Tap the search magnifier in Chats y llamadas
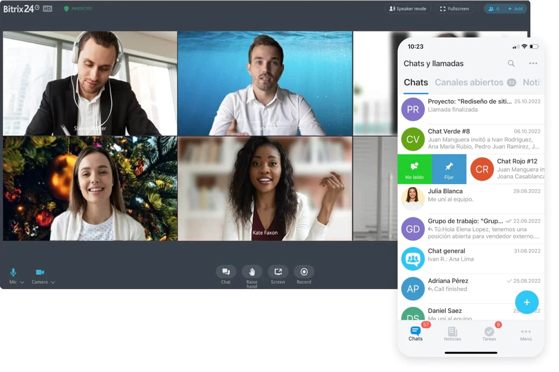The height and width of the screenshot is (372, 559). point(511,63)
